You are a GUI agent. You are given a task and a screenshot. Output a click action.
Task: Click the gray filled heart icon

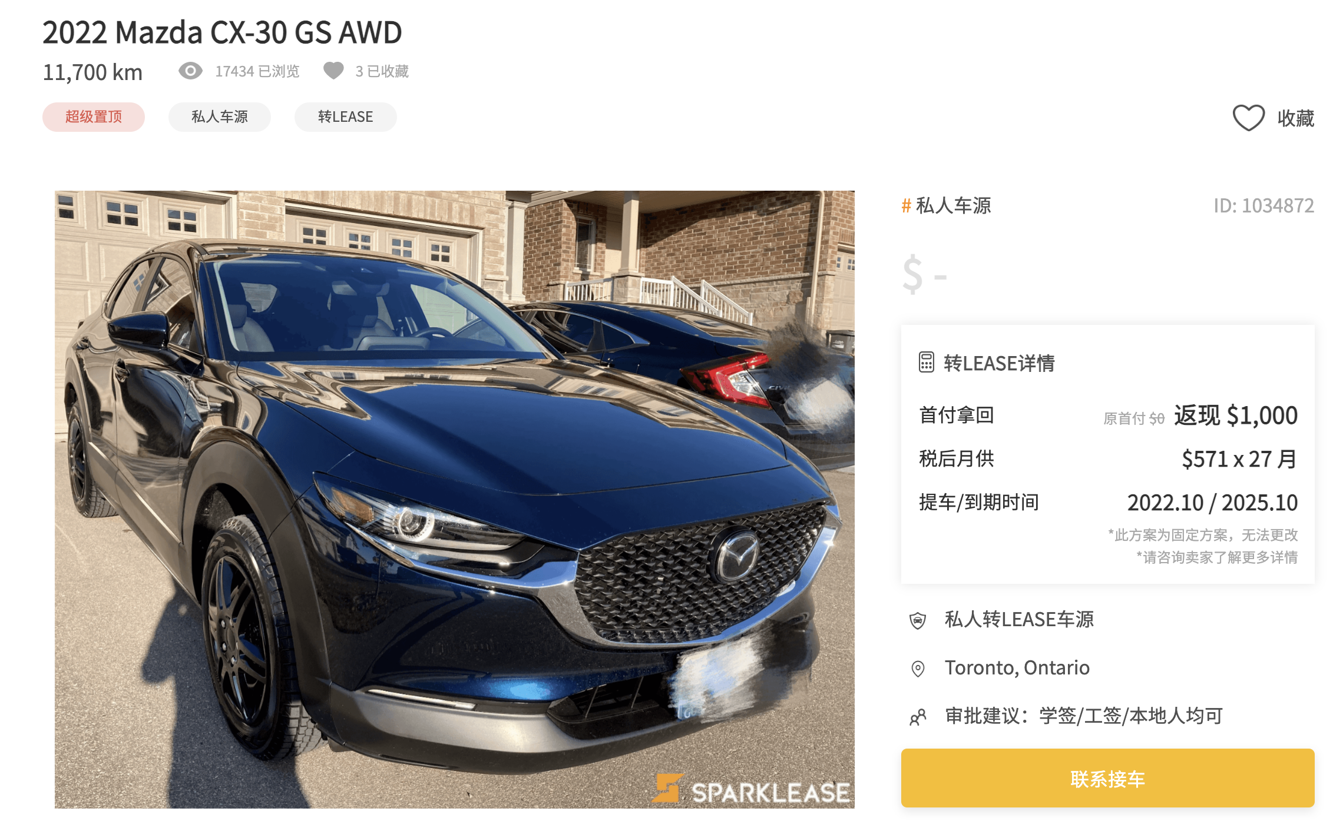333,71
